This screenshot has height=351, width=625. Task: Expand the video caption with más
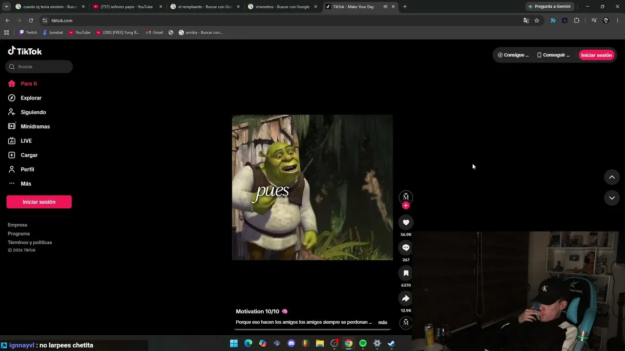pos(383,322)
